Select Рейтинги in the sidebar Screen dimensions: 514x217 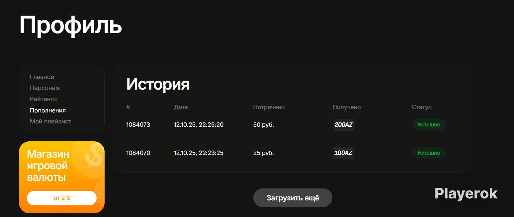pyautogui.click(x=43, y=99)
